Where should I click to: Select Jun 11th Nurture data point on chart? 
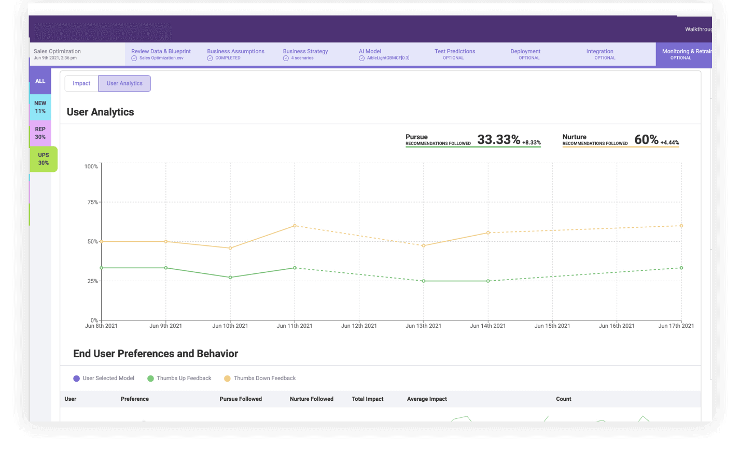tap(295, 226)
